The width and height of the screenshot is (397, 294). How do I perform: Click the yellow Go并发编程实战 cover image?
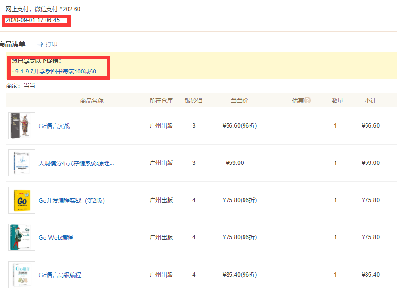22,200
